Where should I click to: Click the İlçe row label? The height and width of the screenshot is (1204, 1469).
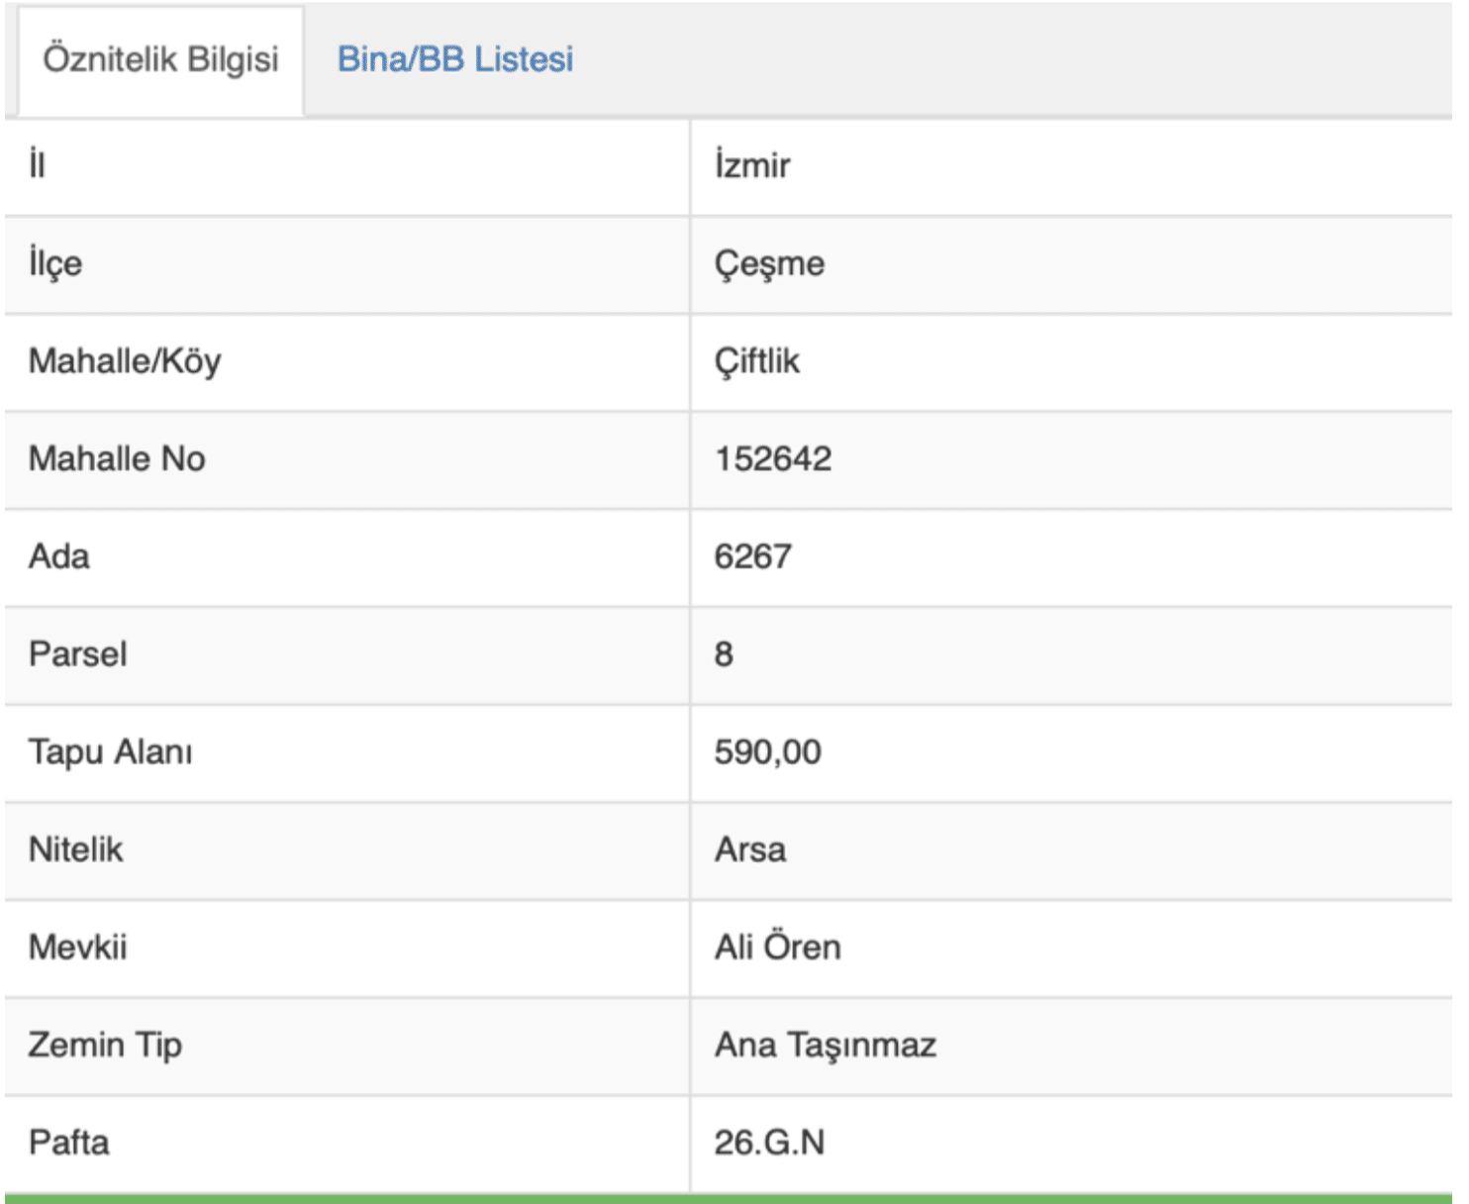55,263
